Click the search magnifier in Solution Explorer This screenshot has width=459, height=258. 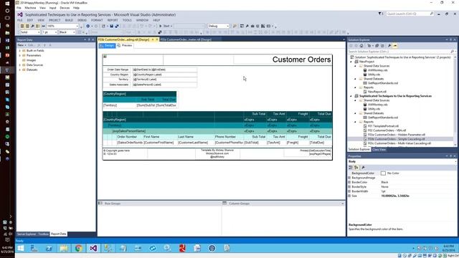pos(453,52)
